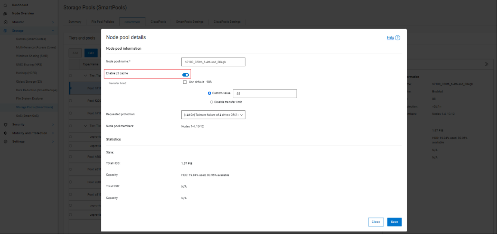This screenshot has width=497, height=234.
Task: Open the Summary tab
Action: [75, 22]
